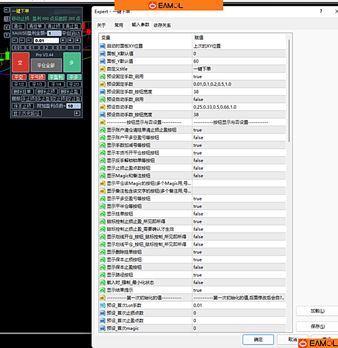Click icon of 显示挂单按钮 row

(x=102, y=214)
